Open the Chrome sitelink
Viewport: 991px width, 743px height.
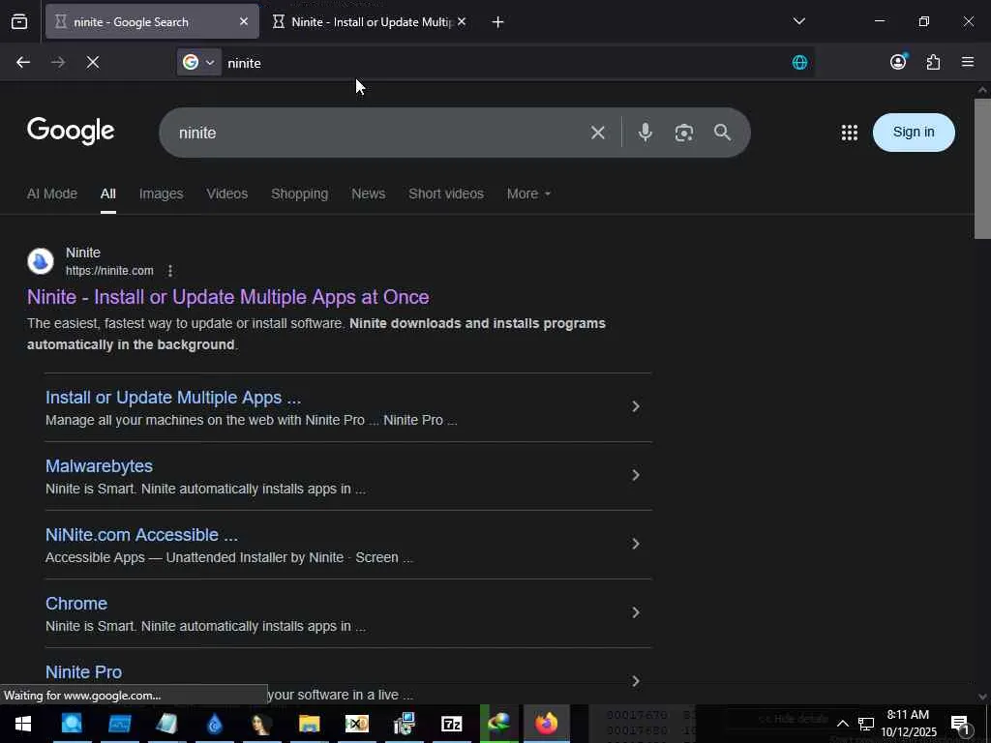[x=76, y=604]
